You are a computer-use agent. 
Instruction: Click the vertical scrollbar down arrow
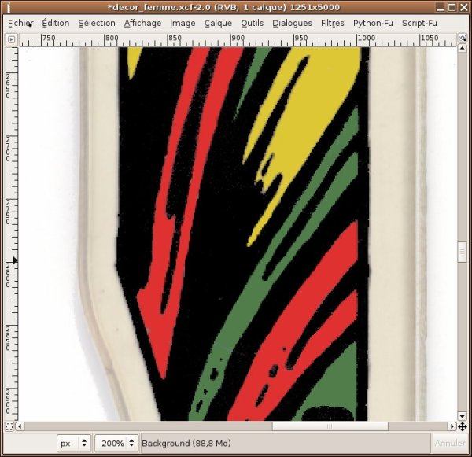click(x=462, y=415)
